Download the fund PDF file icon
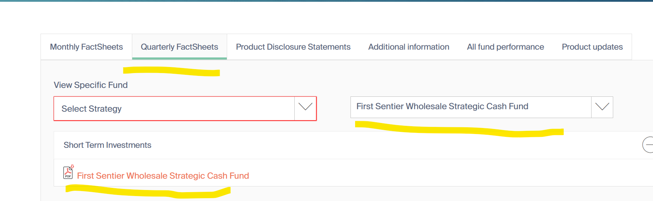The image size is (653, 201). pyautogui.click(x=68, y=173)
